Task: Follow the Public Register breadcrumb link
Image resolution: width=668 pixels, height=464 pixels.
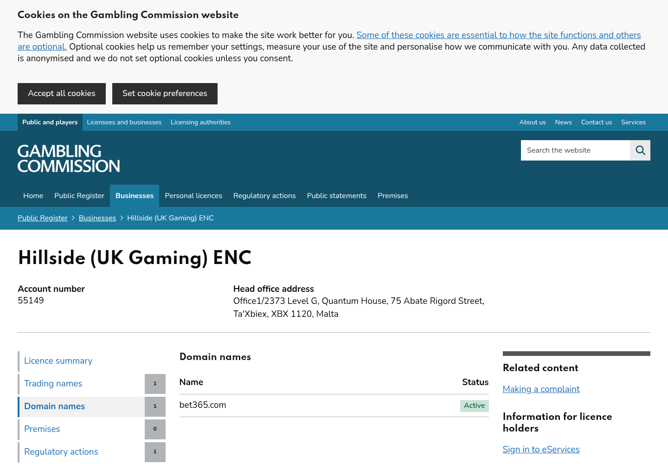Action: pyautogui.click(x=43, y=218)
